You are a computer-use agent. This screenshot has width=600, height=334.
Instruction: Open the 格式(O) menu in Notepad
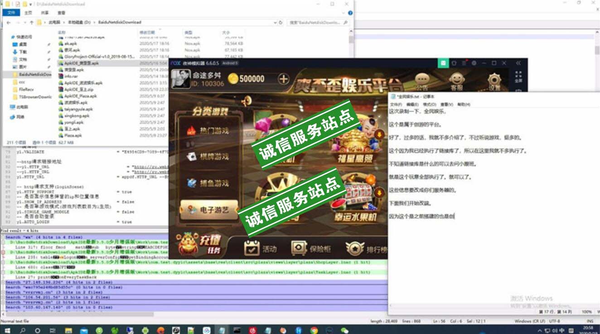pos(429,104)
